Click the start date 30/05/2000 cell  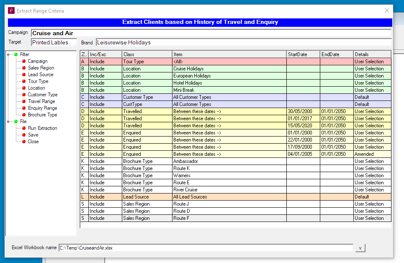303,111
